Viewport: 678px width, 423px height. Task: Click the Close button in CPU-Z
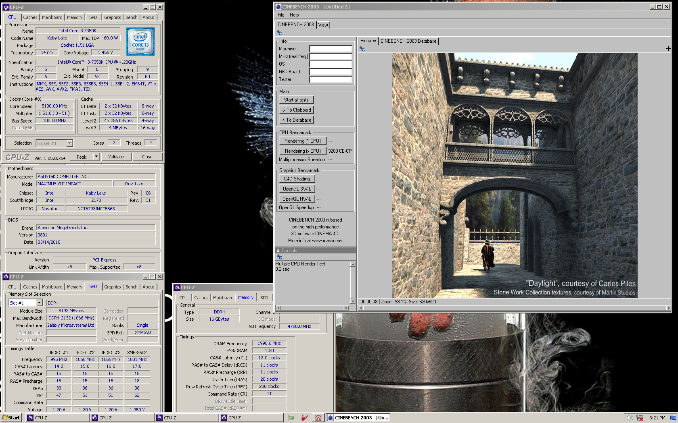[x=147, y=157]
